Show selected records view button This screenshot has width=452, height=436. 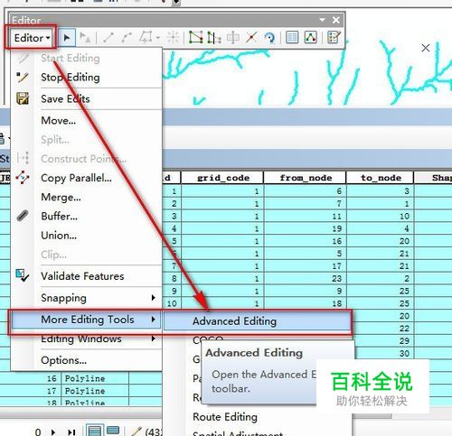(113, 431)
